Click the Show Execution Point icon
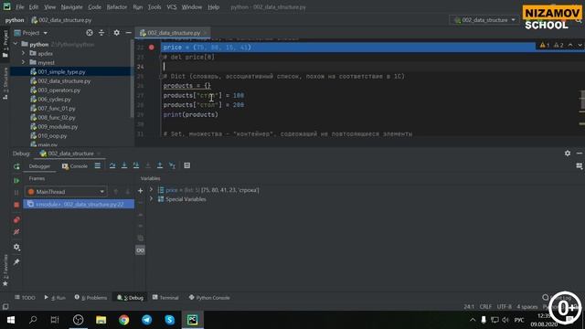585x329 pixels. [x=98, y=165]
